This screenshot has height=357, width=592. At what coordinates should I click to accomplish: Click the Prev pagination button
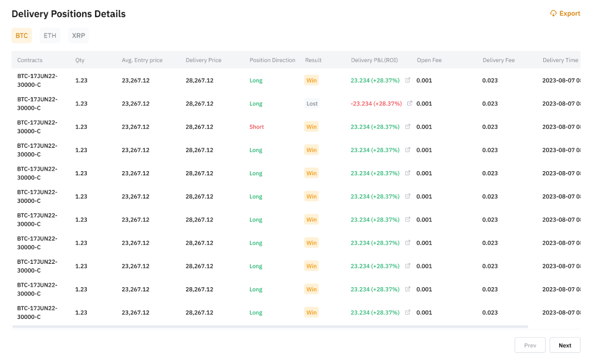coord(530,345)
